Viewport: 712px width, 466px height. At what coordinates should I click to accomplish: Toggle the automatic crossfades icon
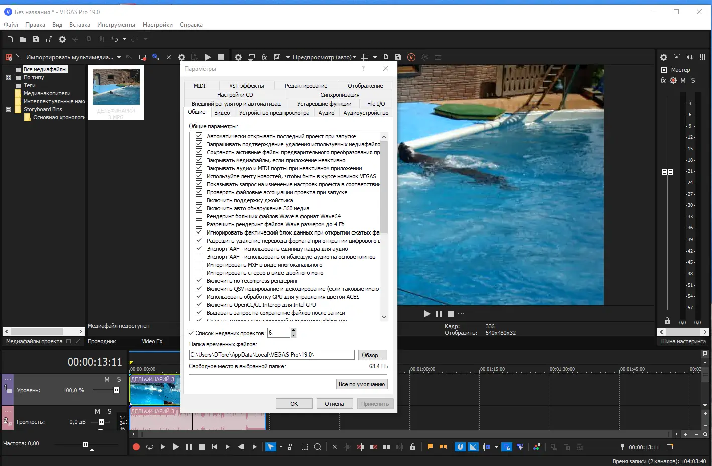473,447
